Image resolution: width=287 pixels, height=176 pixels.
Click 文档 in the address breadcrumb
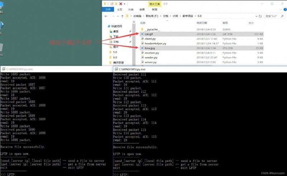(165, 16)
